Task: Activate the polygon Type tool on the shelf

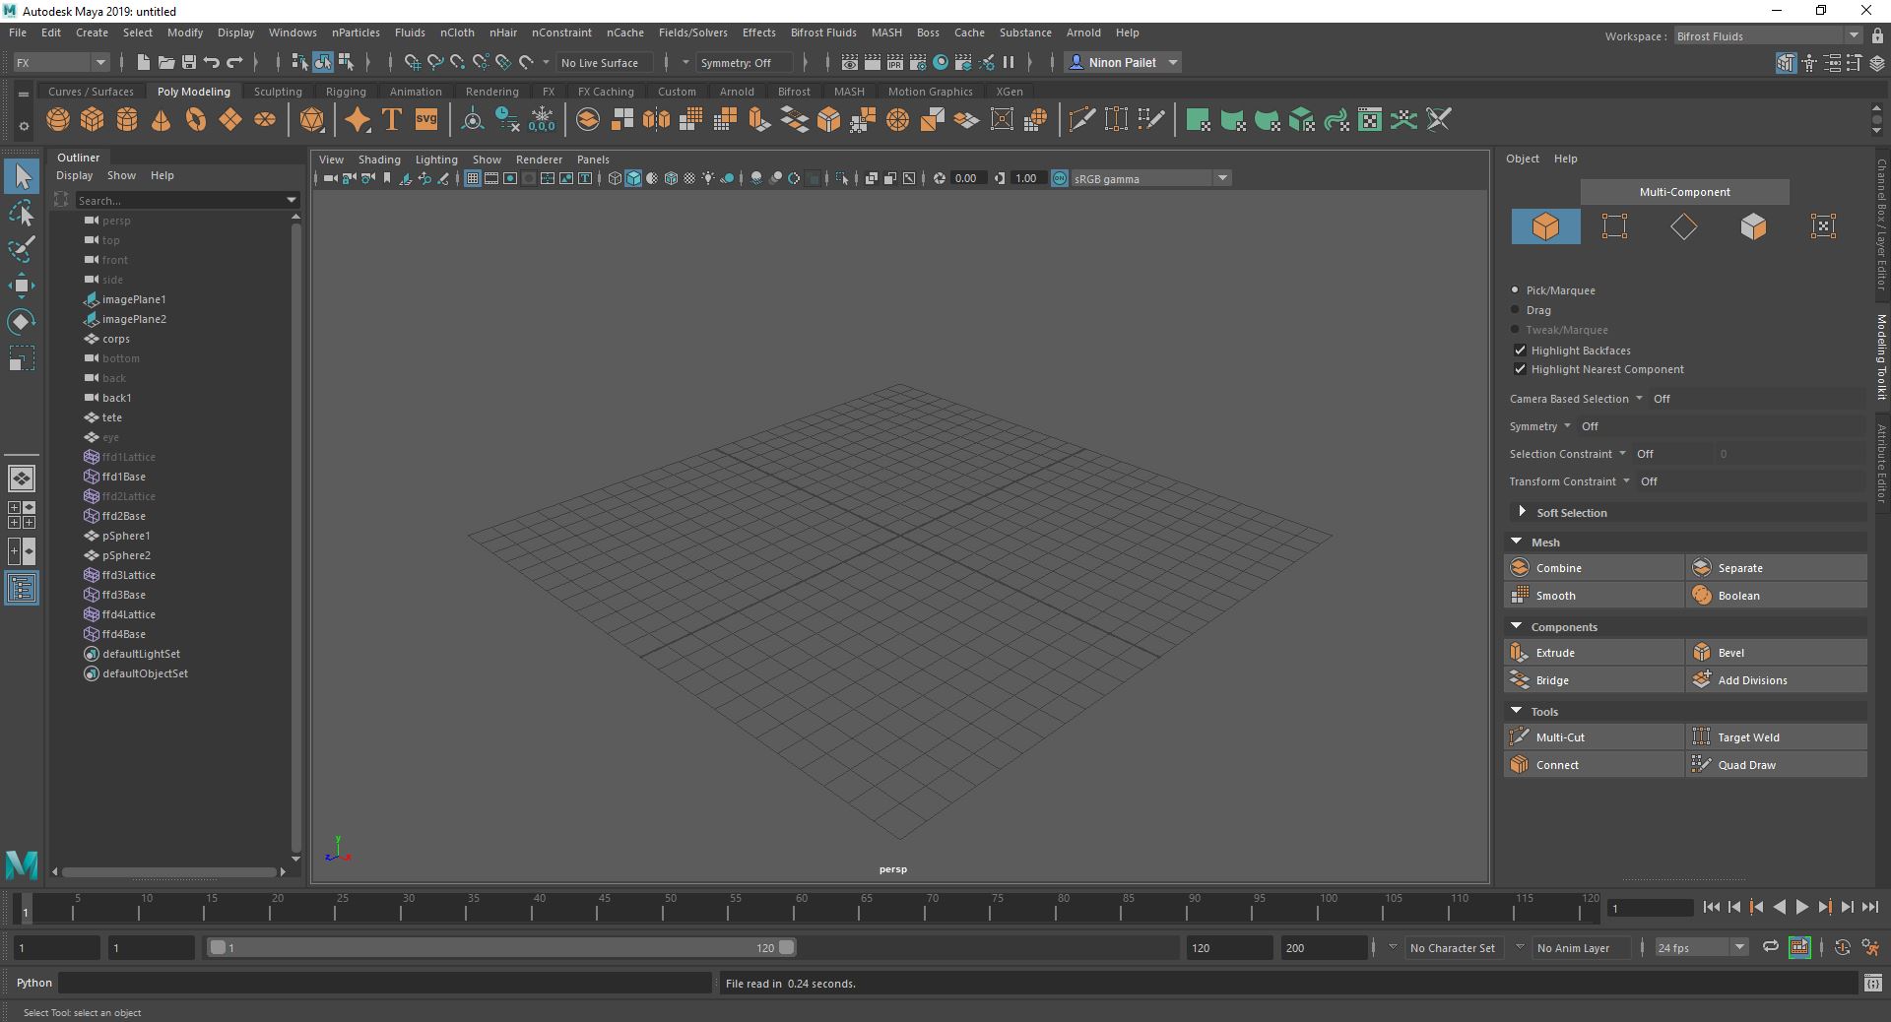Action: point(390,119)
